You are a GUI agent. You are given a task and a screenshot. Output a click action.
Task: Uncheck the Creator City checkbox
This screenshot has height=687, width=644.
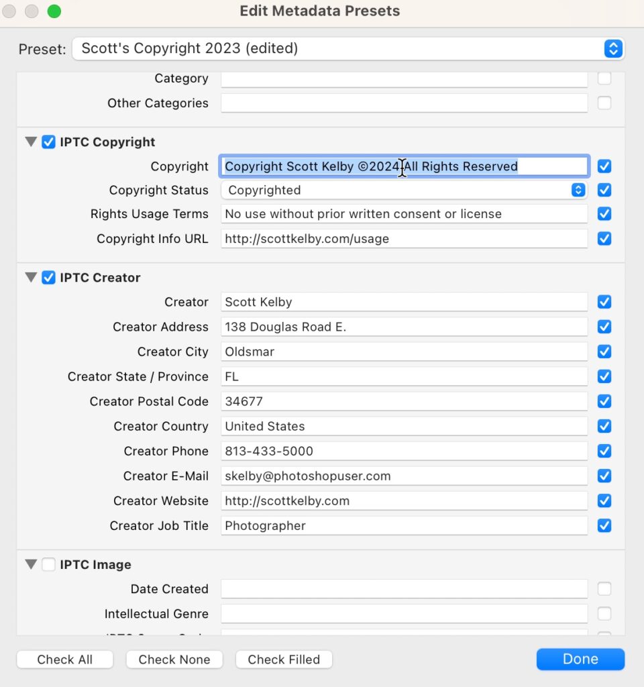point(604,352)
